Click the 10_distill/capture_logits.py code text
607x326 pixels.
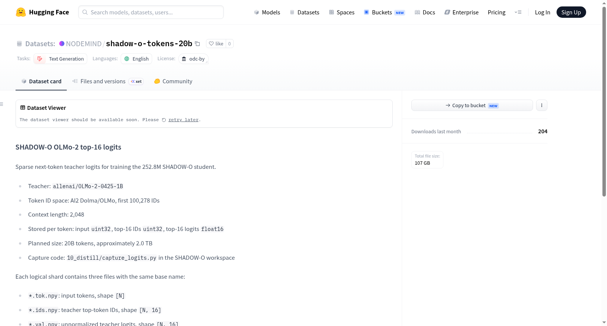click(x=112, y=258)
